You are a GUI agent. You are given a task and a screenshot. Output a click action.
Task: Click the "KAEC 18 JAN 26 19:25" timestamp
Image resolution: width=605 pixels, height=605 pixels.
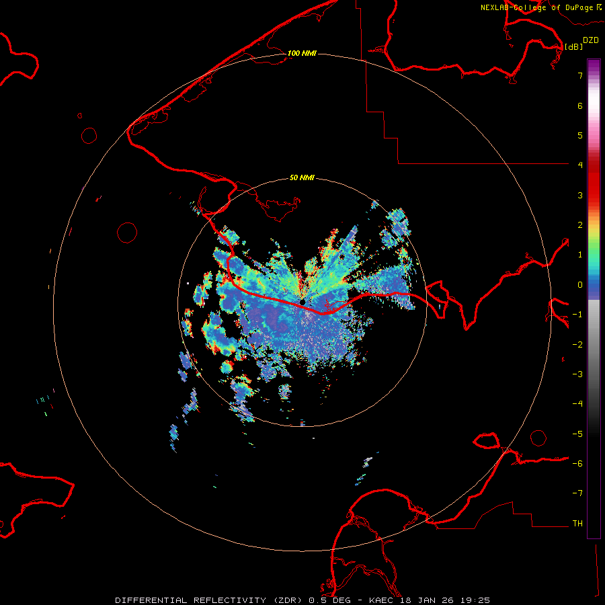(430, 600)
